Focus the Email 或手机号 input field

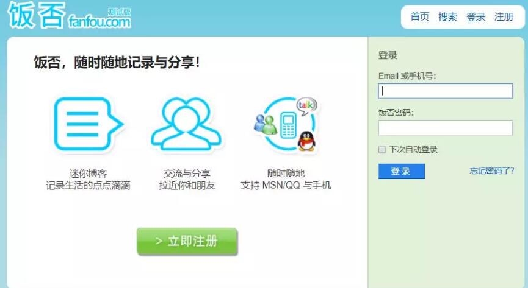click(x=446, y=91)
